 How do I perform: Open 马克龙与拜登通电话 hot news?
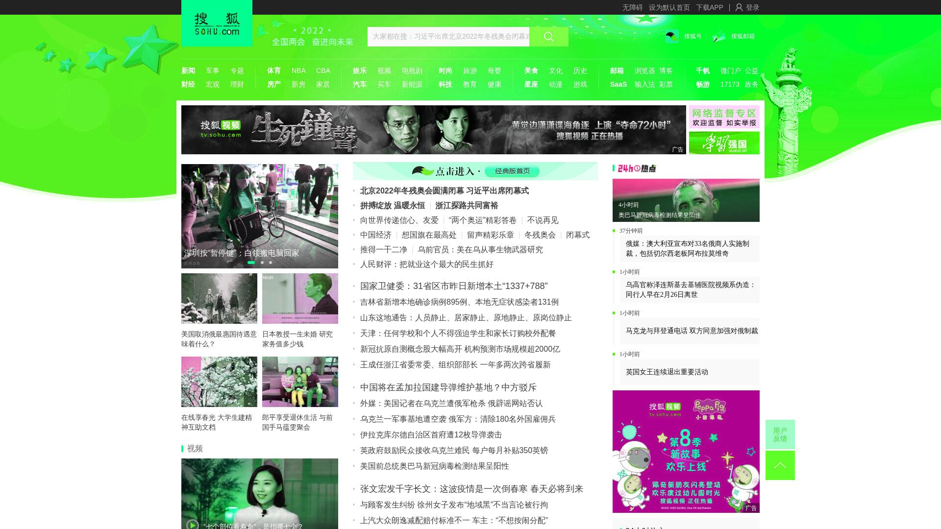pos(692,331)
